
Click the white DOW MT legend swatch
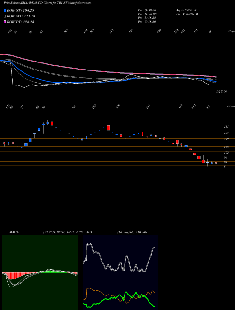(x=5, y=16)
